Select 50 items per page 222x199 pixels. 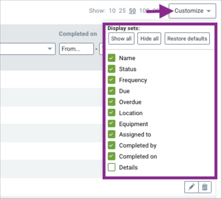pyautogui.click(x=133, y=11)
